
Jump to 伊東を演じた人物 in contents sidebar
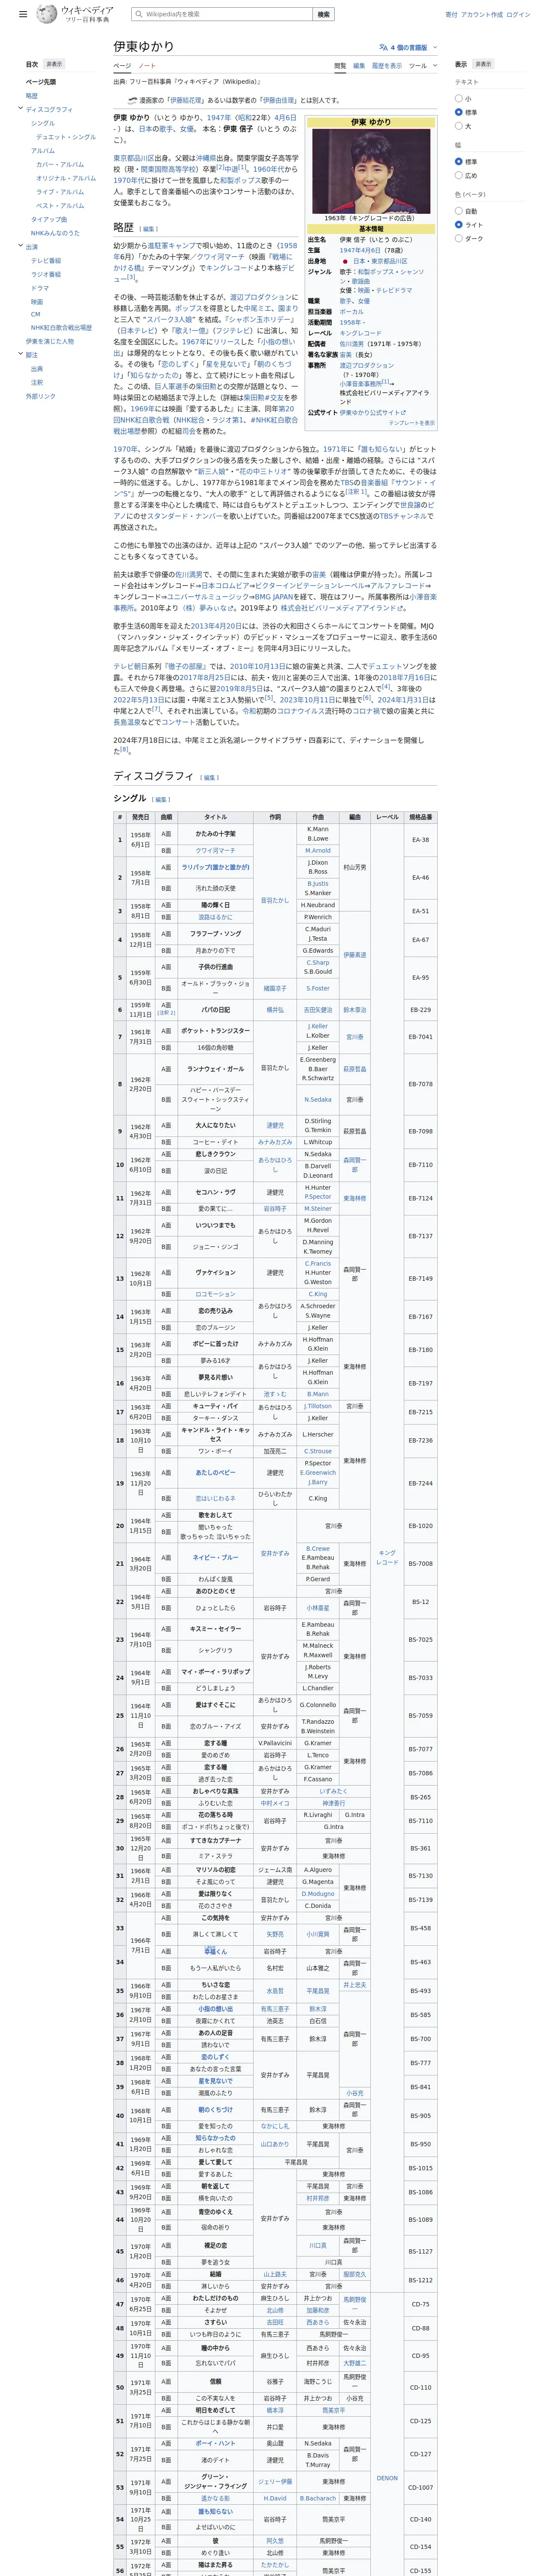[x=50, y=341]
